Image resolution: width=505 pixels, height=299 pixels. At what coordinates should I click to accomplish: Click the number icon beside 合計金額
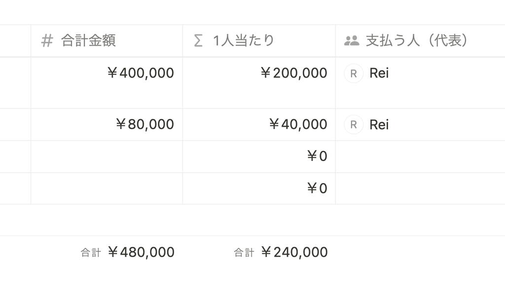(x=47, y=41)
